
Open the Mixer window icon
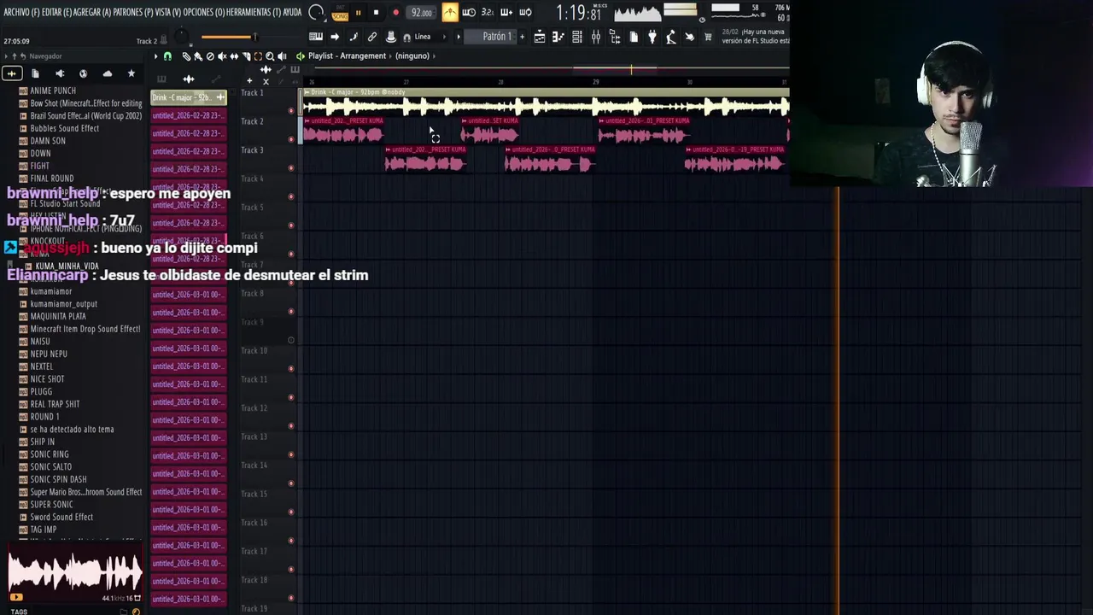tap(596, 37)
